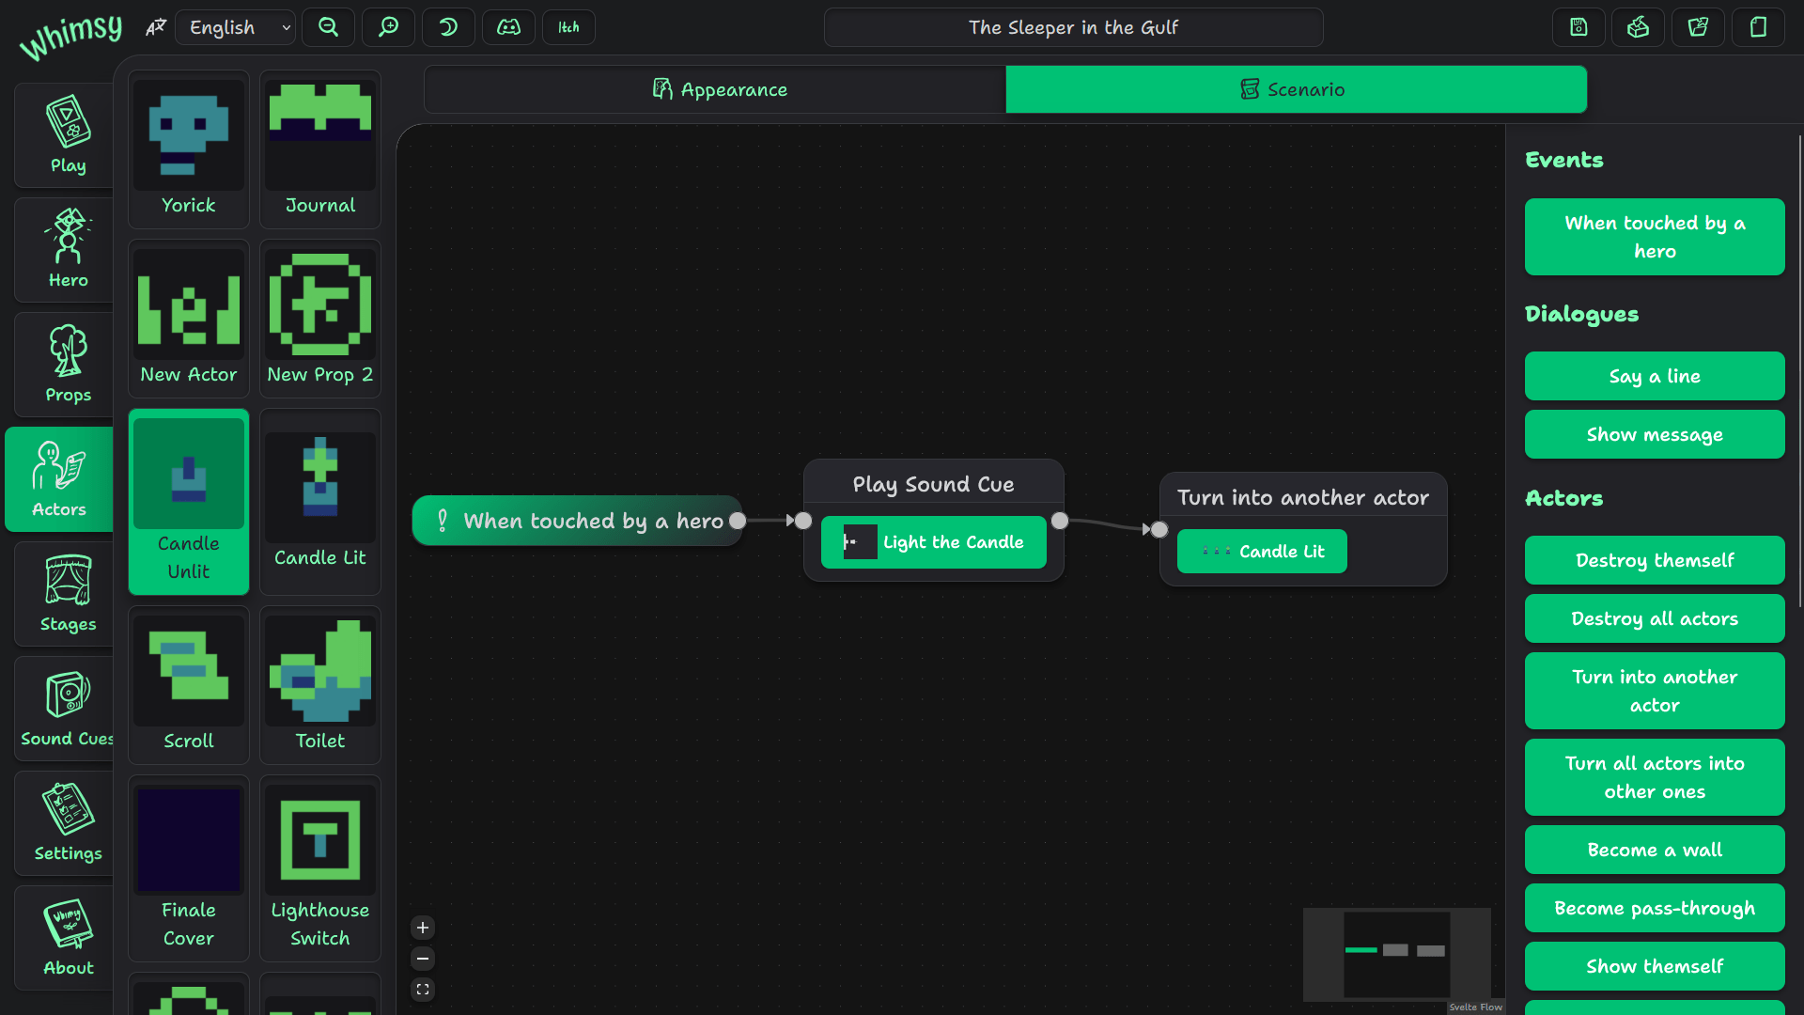Open the Stages sidebar section
The height and width of the screenshot is (1015, 1804).
point(68,594)
